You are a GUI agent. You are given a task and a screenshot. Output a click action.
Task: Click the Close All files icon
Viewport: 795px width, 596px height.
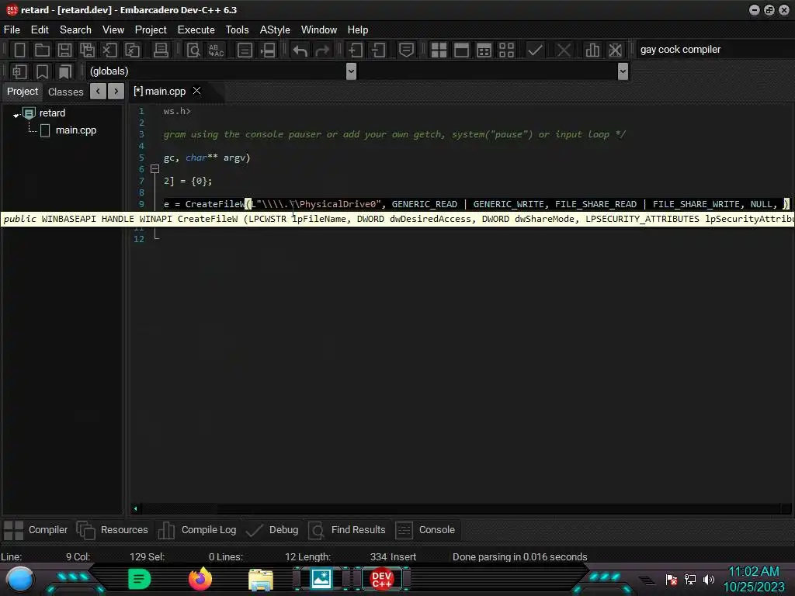tap(132, 50)
